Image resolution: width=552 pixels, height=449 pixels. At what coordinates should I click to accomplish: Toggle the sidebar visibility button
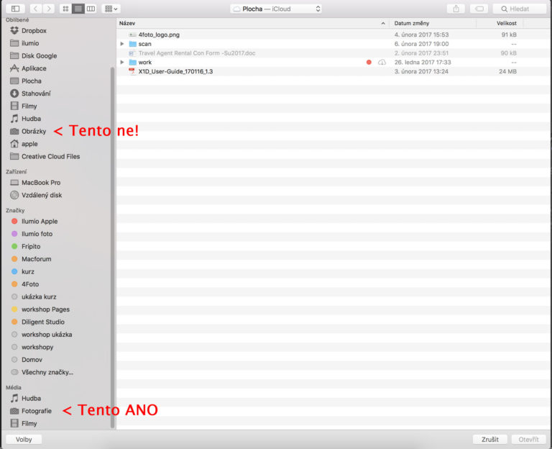pyautogui.click(x=16, y=9)
